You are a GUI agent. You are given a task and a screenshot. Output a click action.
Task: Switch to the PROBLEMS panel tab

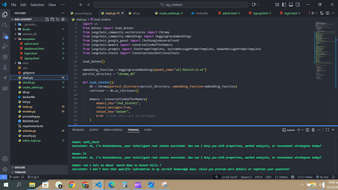[x=78, y=130]
